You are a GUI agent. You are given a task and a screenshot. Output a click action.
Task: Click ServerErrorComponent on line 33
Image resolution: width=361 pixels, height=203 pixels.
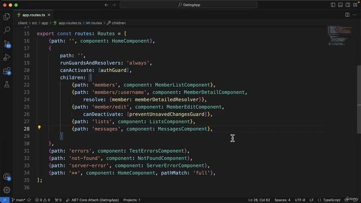[x=175, y=165]
